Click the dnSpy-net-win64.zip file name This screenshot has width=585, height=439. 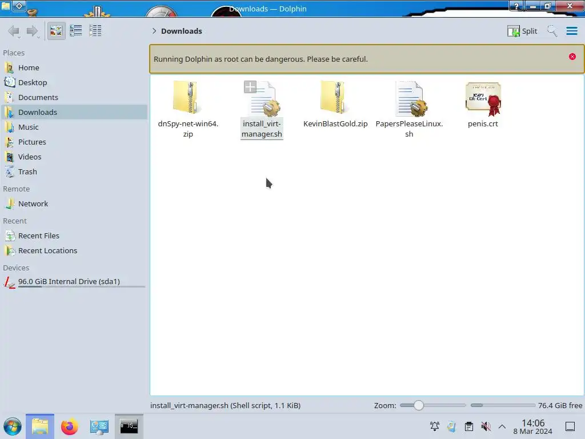(188, 129)
